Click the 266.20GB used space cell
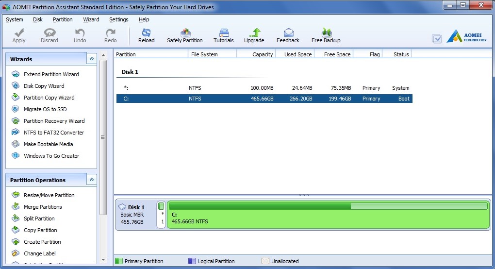 tap(301, 99)
